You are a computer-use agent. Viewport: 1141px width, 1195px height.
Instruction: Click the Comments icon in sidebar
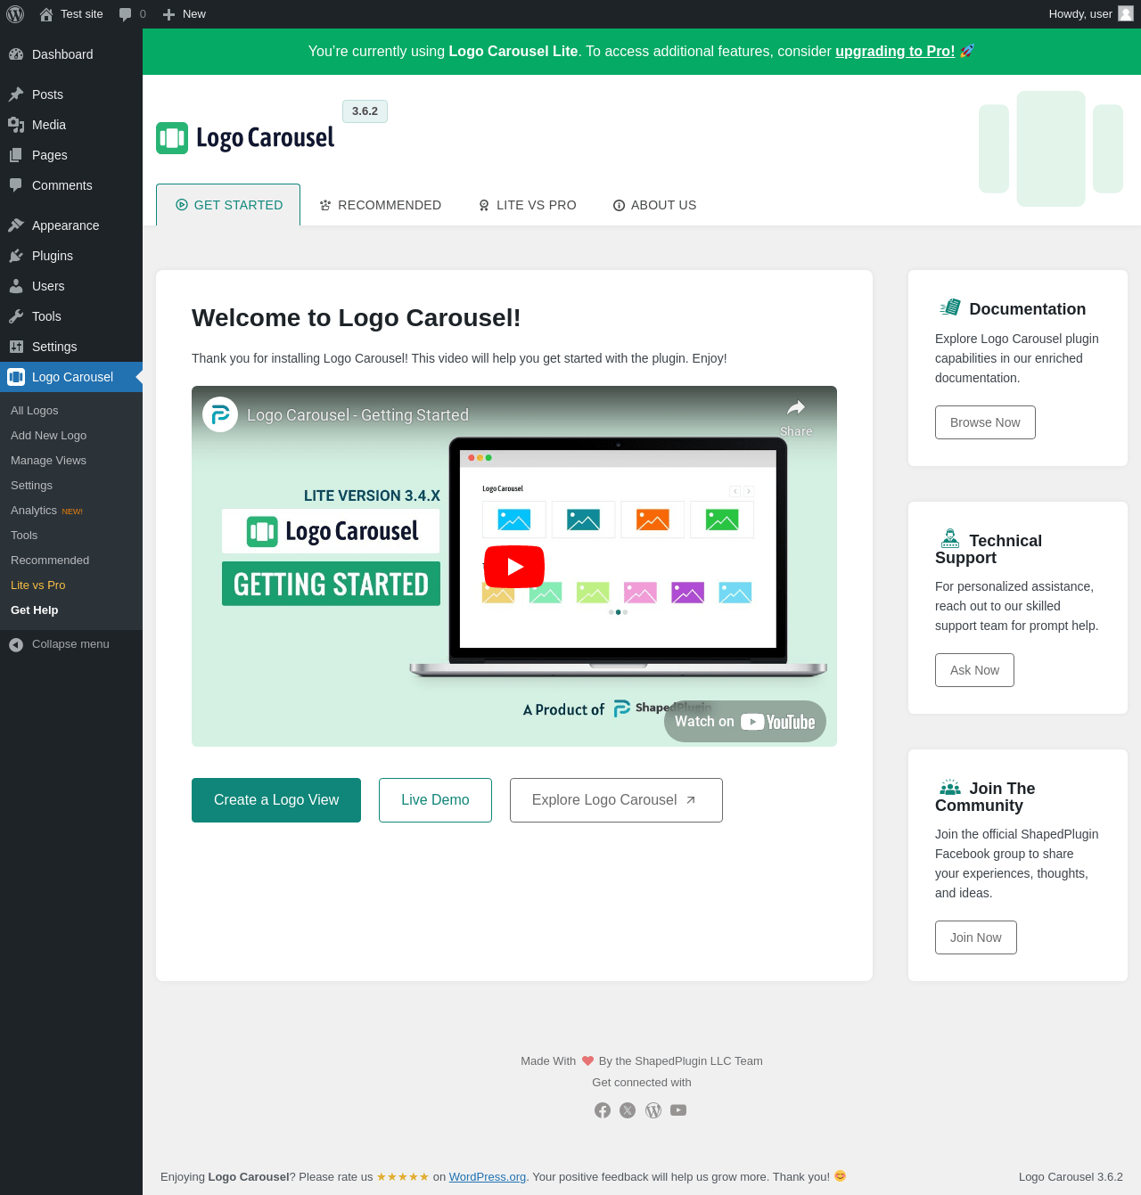point(16,185)
